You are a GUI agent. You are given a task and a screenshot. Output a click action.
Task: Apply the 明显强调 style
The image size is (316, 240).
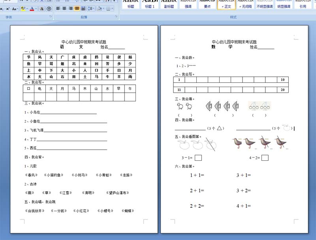(284, 4)
